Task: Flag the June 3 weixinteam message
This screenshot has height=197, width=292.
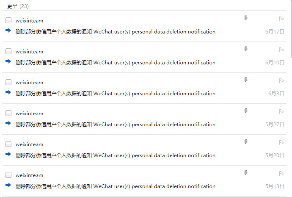Action: tap(281, 80)
